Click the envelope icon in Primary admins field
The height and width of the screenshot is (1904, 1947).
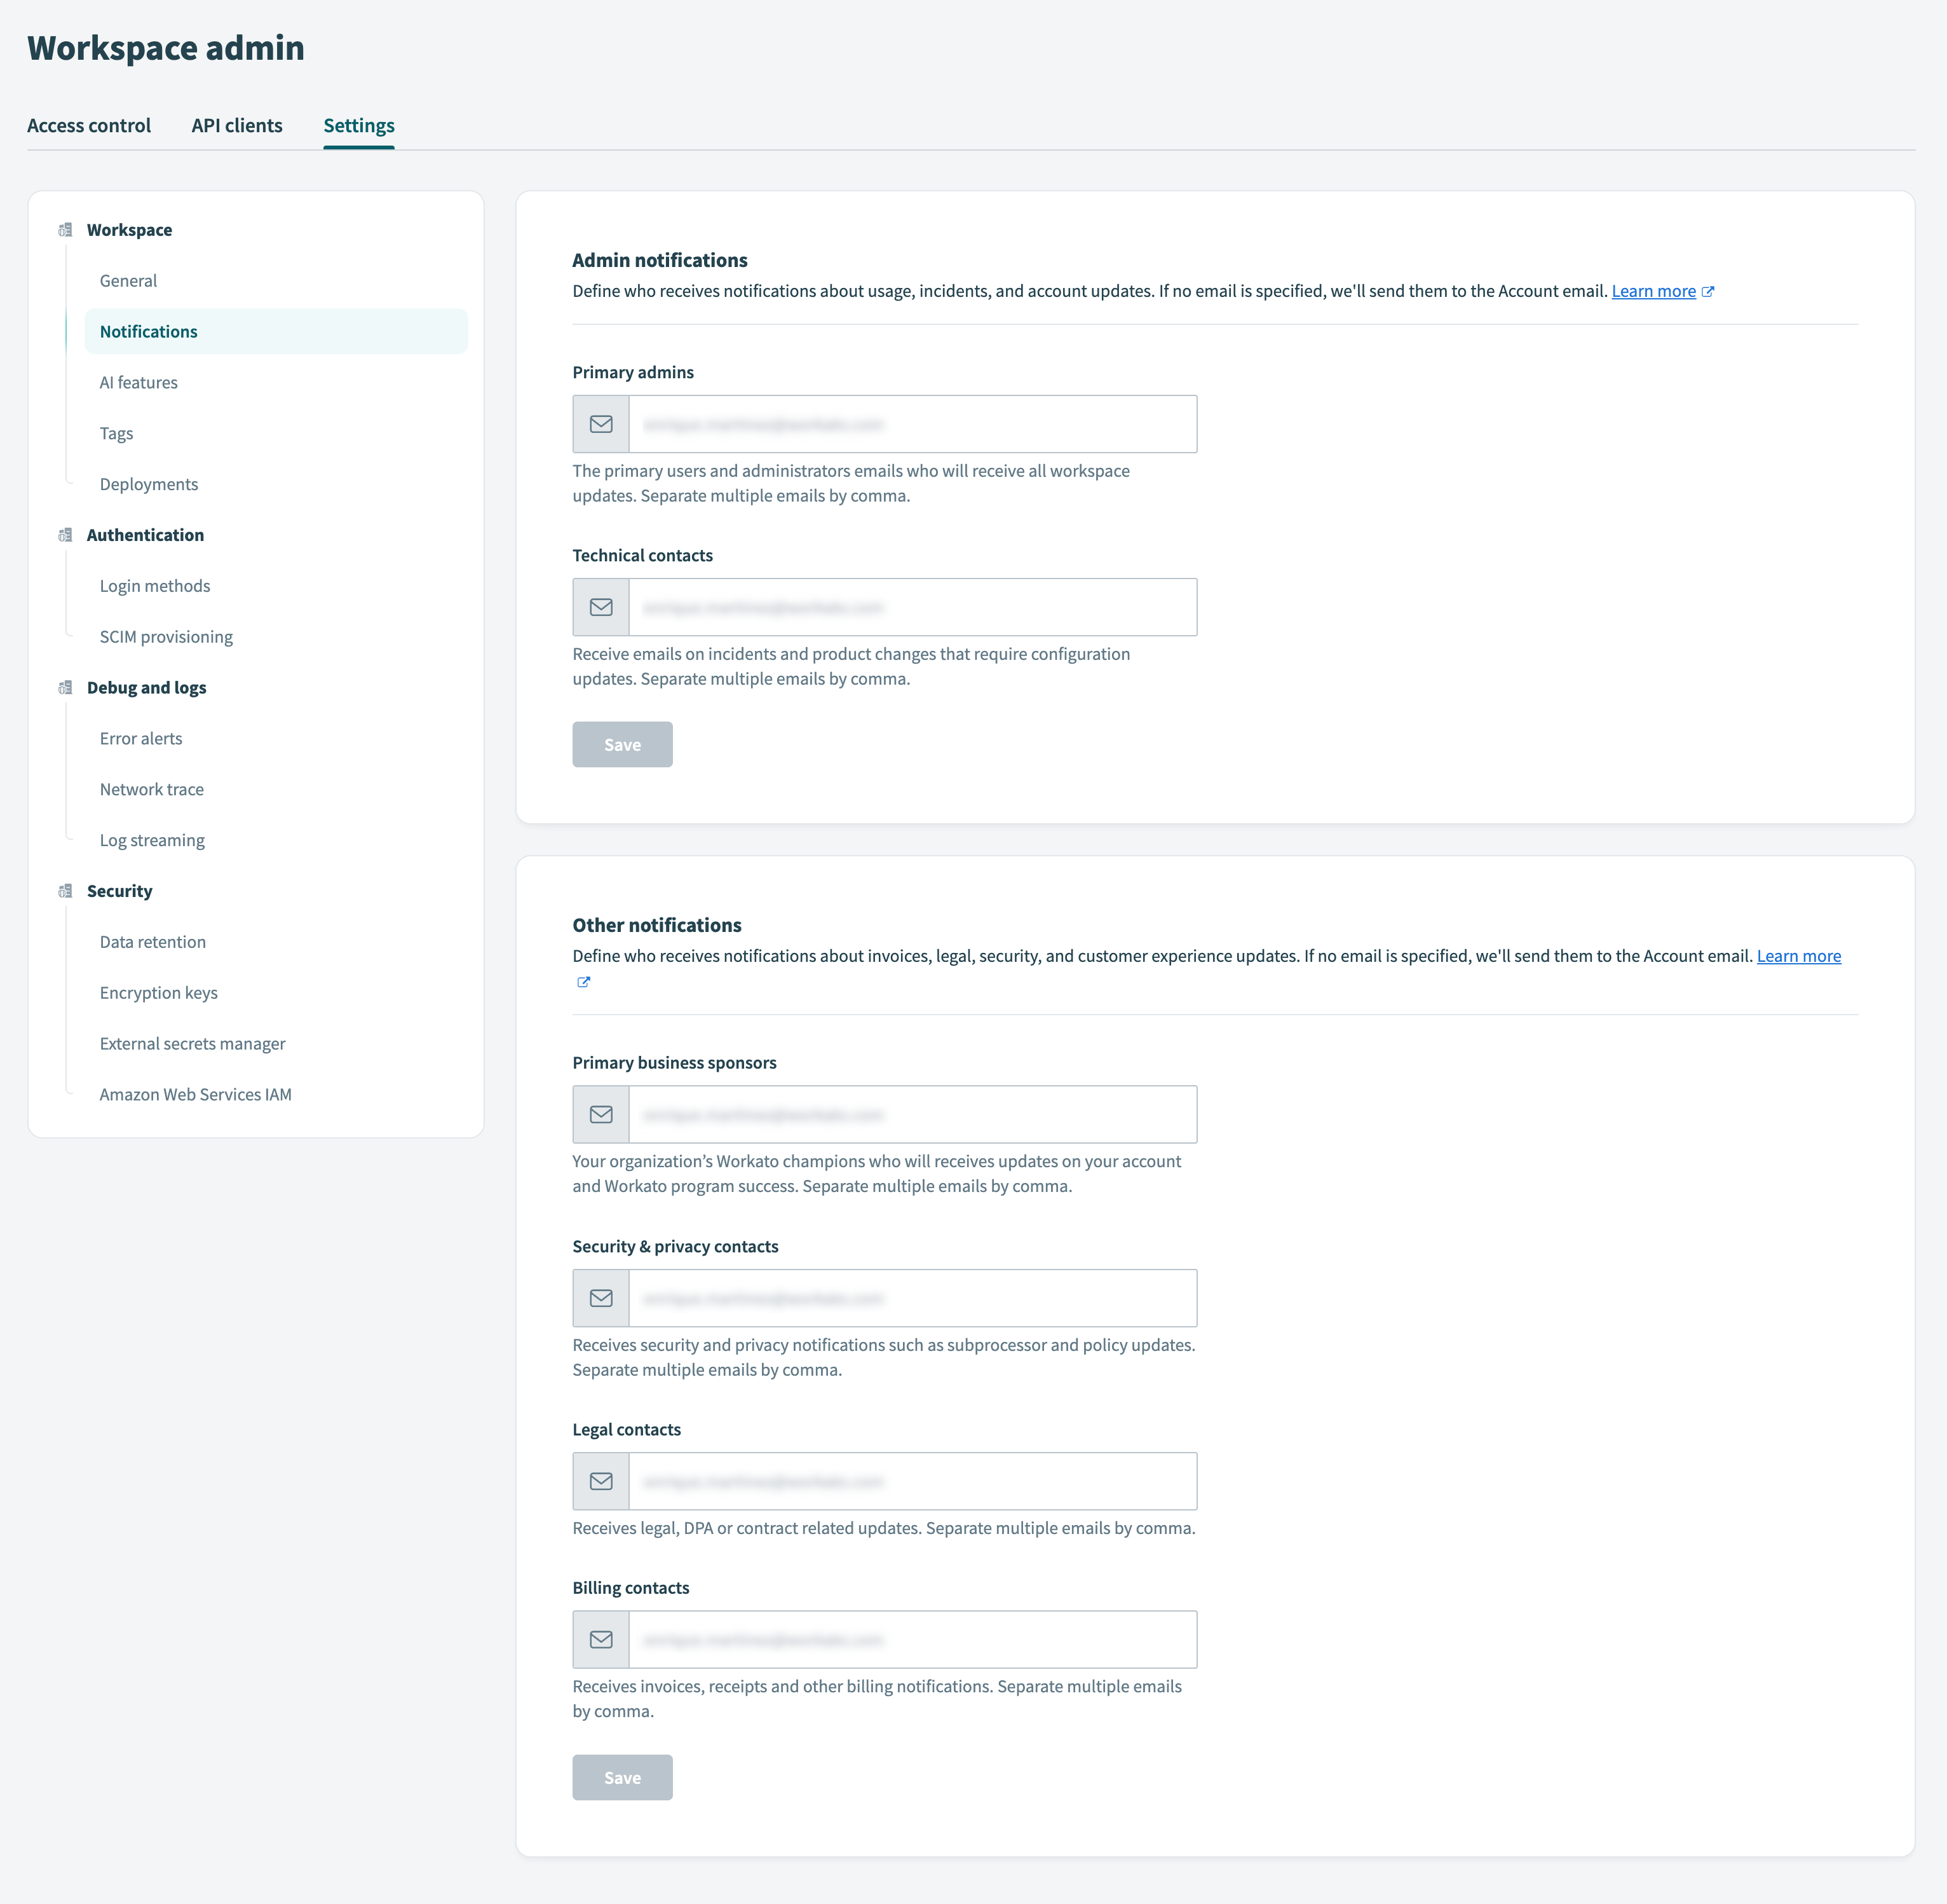(600, 423)
